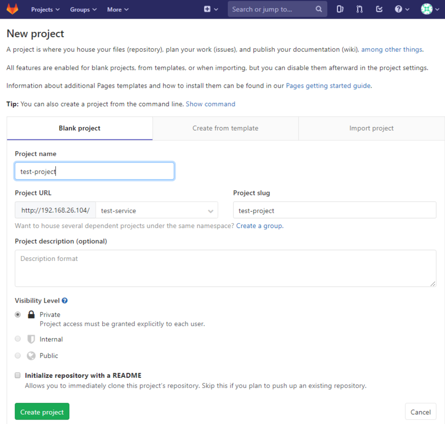Image resolution: width=445 pixels, height=424 pixels.
Task: Click the search magnifier icon
Action: pyautogui.click(x=319, y=9)
